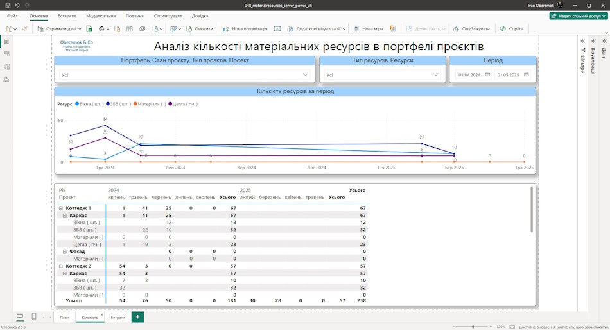Viewport: 610px width, 330px height.
Task: Click the Undo arrow in title bar
Action: click(17, 5)
